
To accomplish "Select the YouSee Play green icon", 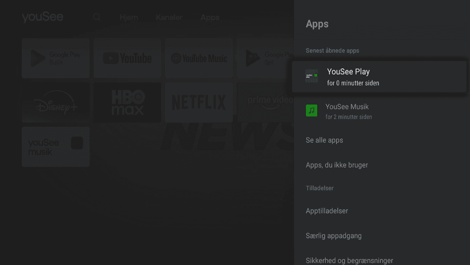I will click(x=311, y=76).
